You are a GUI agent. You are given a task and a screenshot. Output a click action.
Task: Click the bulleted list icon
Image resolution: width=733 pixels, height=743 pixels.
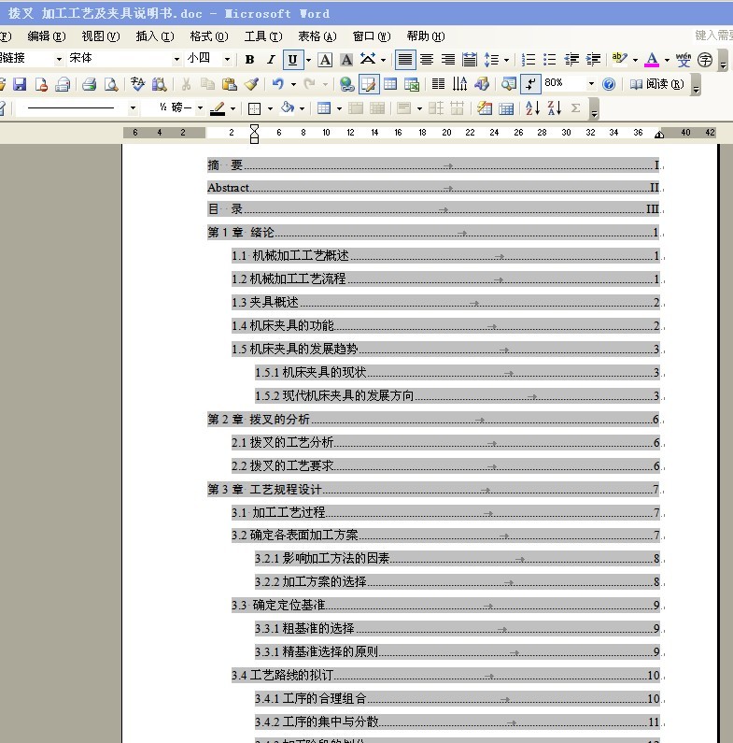(550, 60)
